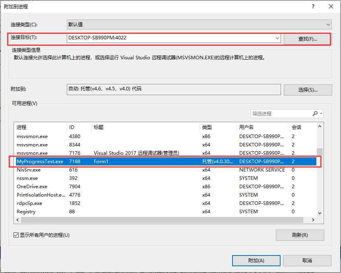Click the 刷新(R) refresh button
Image resolution: width=341 pixels, height=273 pixels.
click(300, 235)
